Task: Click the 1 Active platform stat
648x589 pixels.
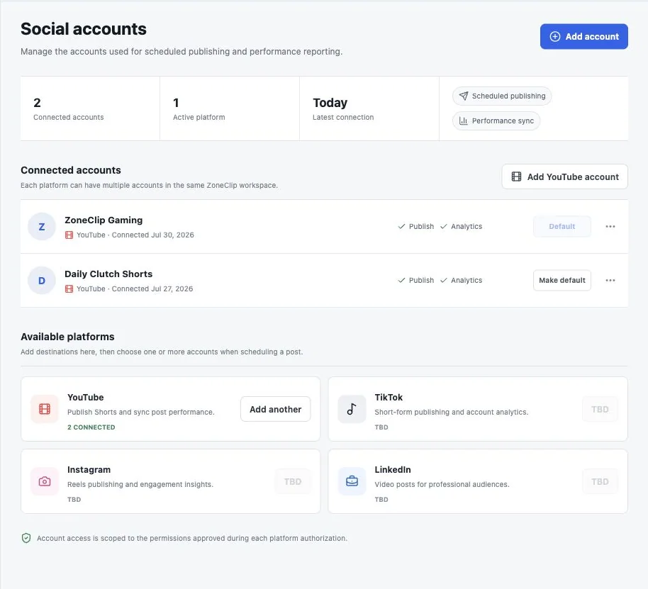Action: [230, 108]
